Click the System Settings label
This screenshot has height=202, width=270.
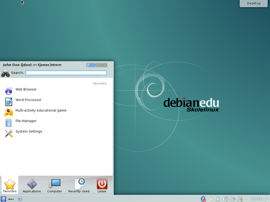click(x=29, y=132)
